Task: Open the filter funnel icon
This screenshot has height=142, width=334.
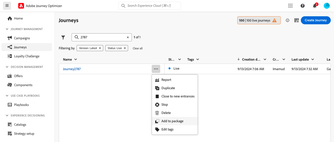Action: (63, 37)
